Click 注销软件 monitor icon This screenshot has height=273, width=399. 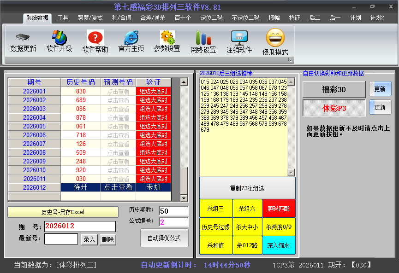point(239,38)
